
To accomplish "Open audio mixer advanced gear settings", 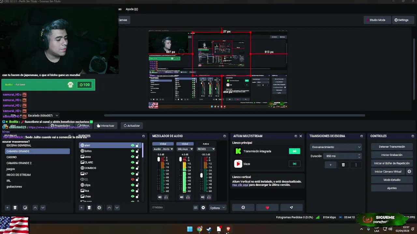I will click(203, 208).
